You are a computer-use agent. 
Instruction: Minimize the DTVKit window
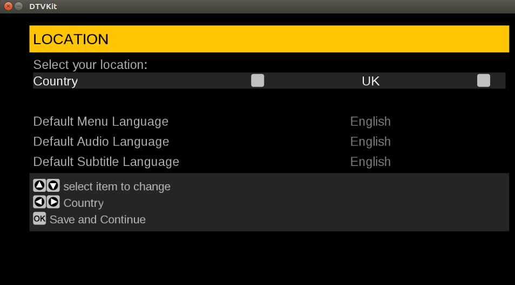click(19, 6)
